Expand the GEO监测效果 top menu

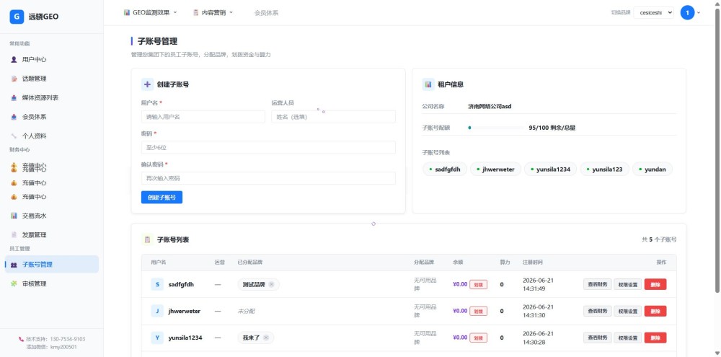point(151,13)
